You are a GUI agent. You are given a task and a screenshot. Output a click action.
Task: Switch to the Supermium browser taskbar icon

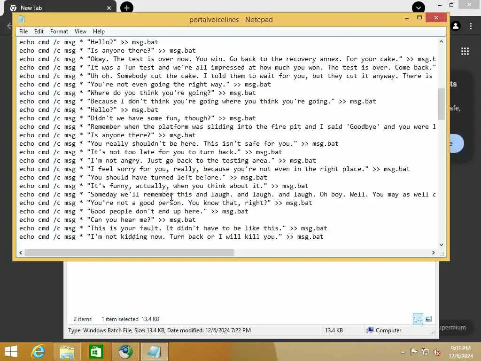point(125,352)
